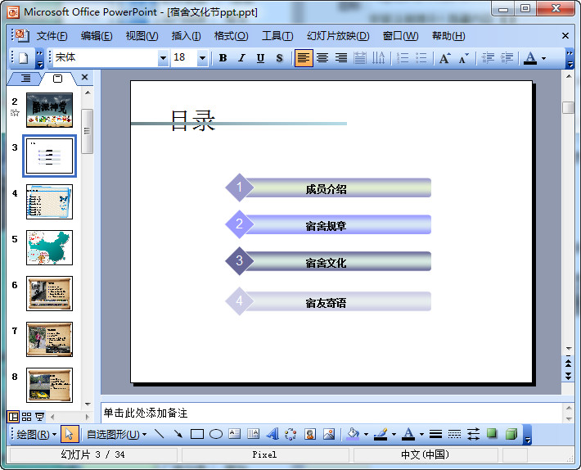Open the 格式(O) menu
This screenshot has height=470, width=581.
(232, 36)
